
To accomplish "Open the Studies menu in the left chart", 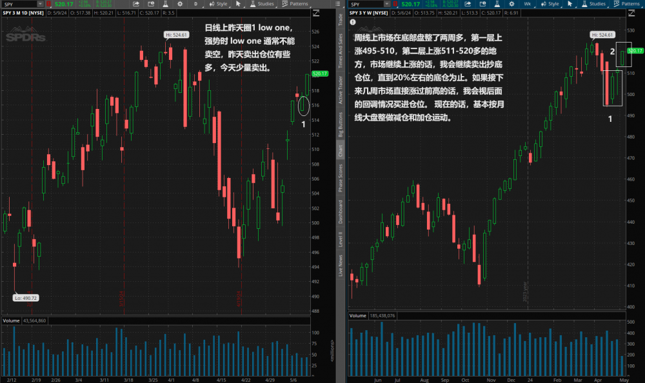I will [x=262, y=4].
